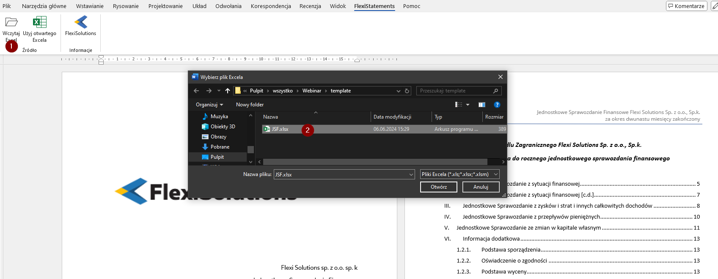Open the file type filter dropdown
Screen dimensions: 718x279
click(459, 174)
